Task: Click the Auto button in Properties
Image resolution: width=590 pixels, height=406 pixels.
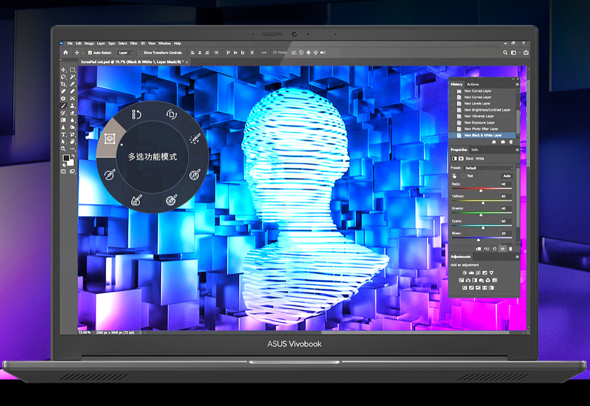Action: [506, 176]
